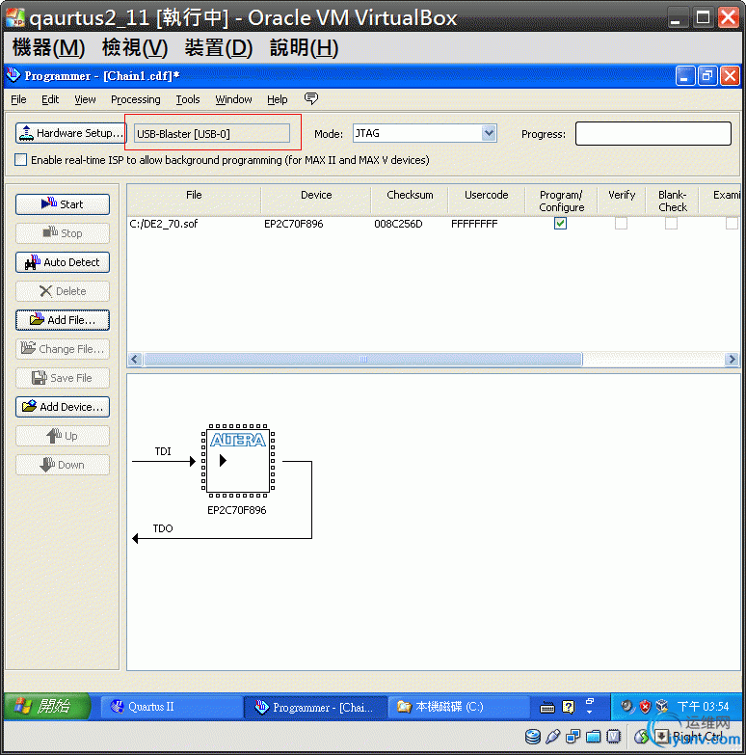Toggle Program/Configure checkbox for DE2_70.sof

click(x=560, y=224)
